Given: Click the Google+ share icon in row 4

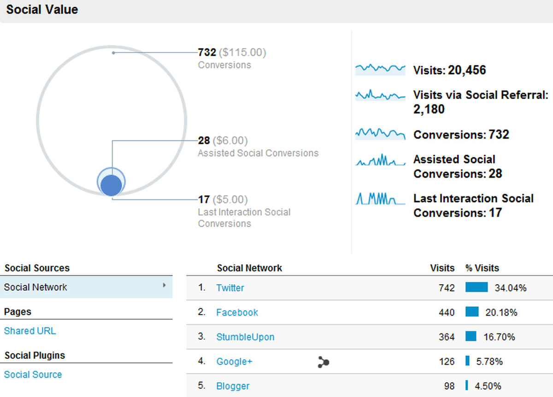Looking at the screenshot, I should pyautogui.click(x=323, y=362).
